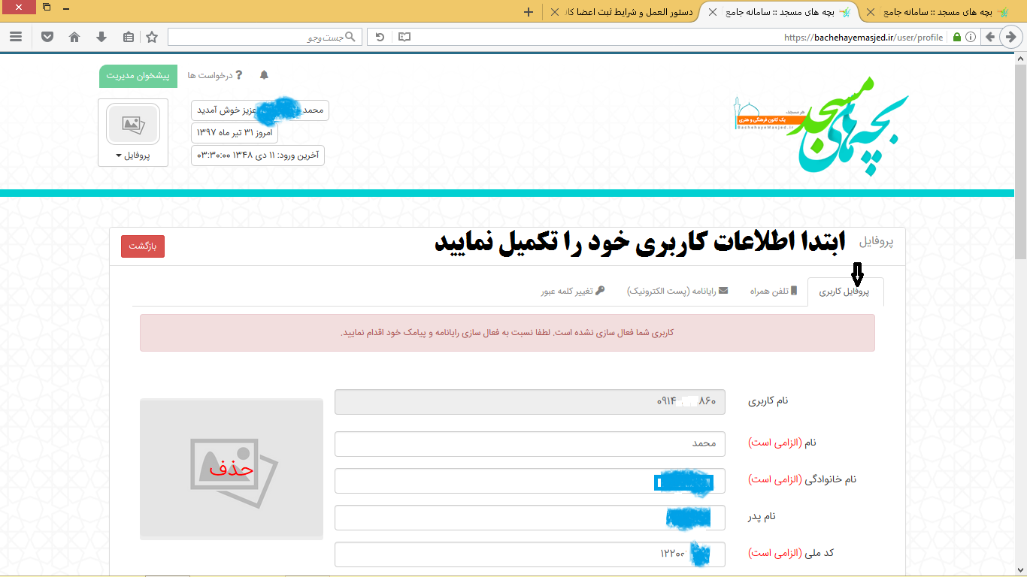Select the first بچه های مسجد browser tab
Viewport: 1027px width, 577px height.
(945, 12)
